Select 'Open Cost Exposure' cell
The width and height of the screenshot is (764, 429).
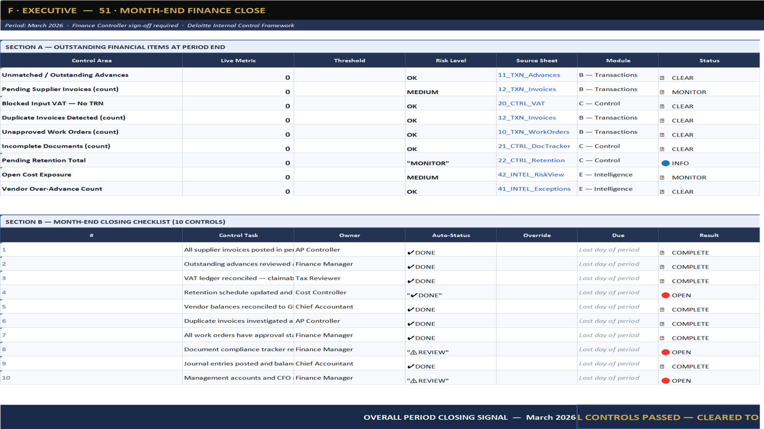pos(92,175)
